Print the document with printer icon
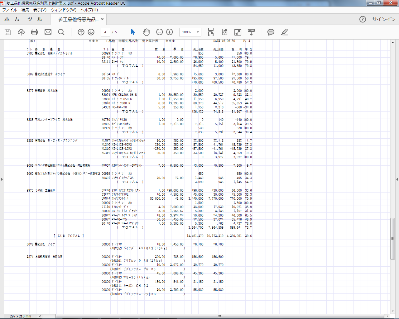The width and height of the screenshot is (399, 319). (x=35, y=32)
